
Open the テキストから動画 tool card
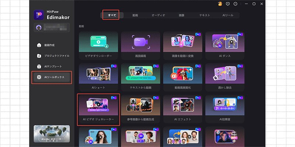click(140, 77)
